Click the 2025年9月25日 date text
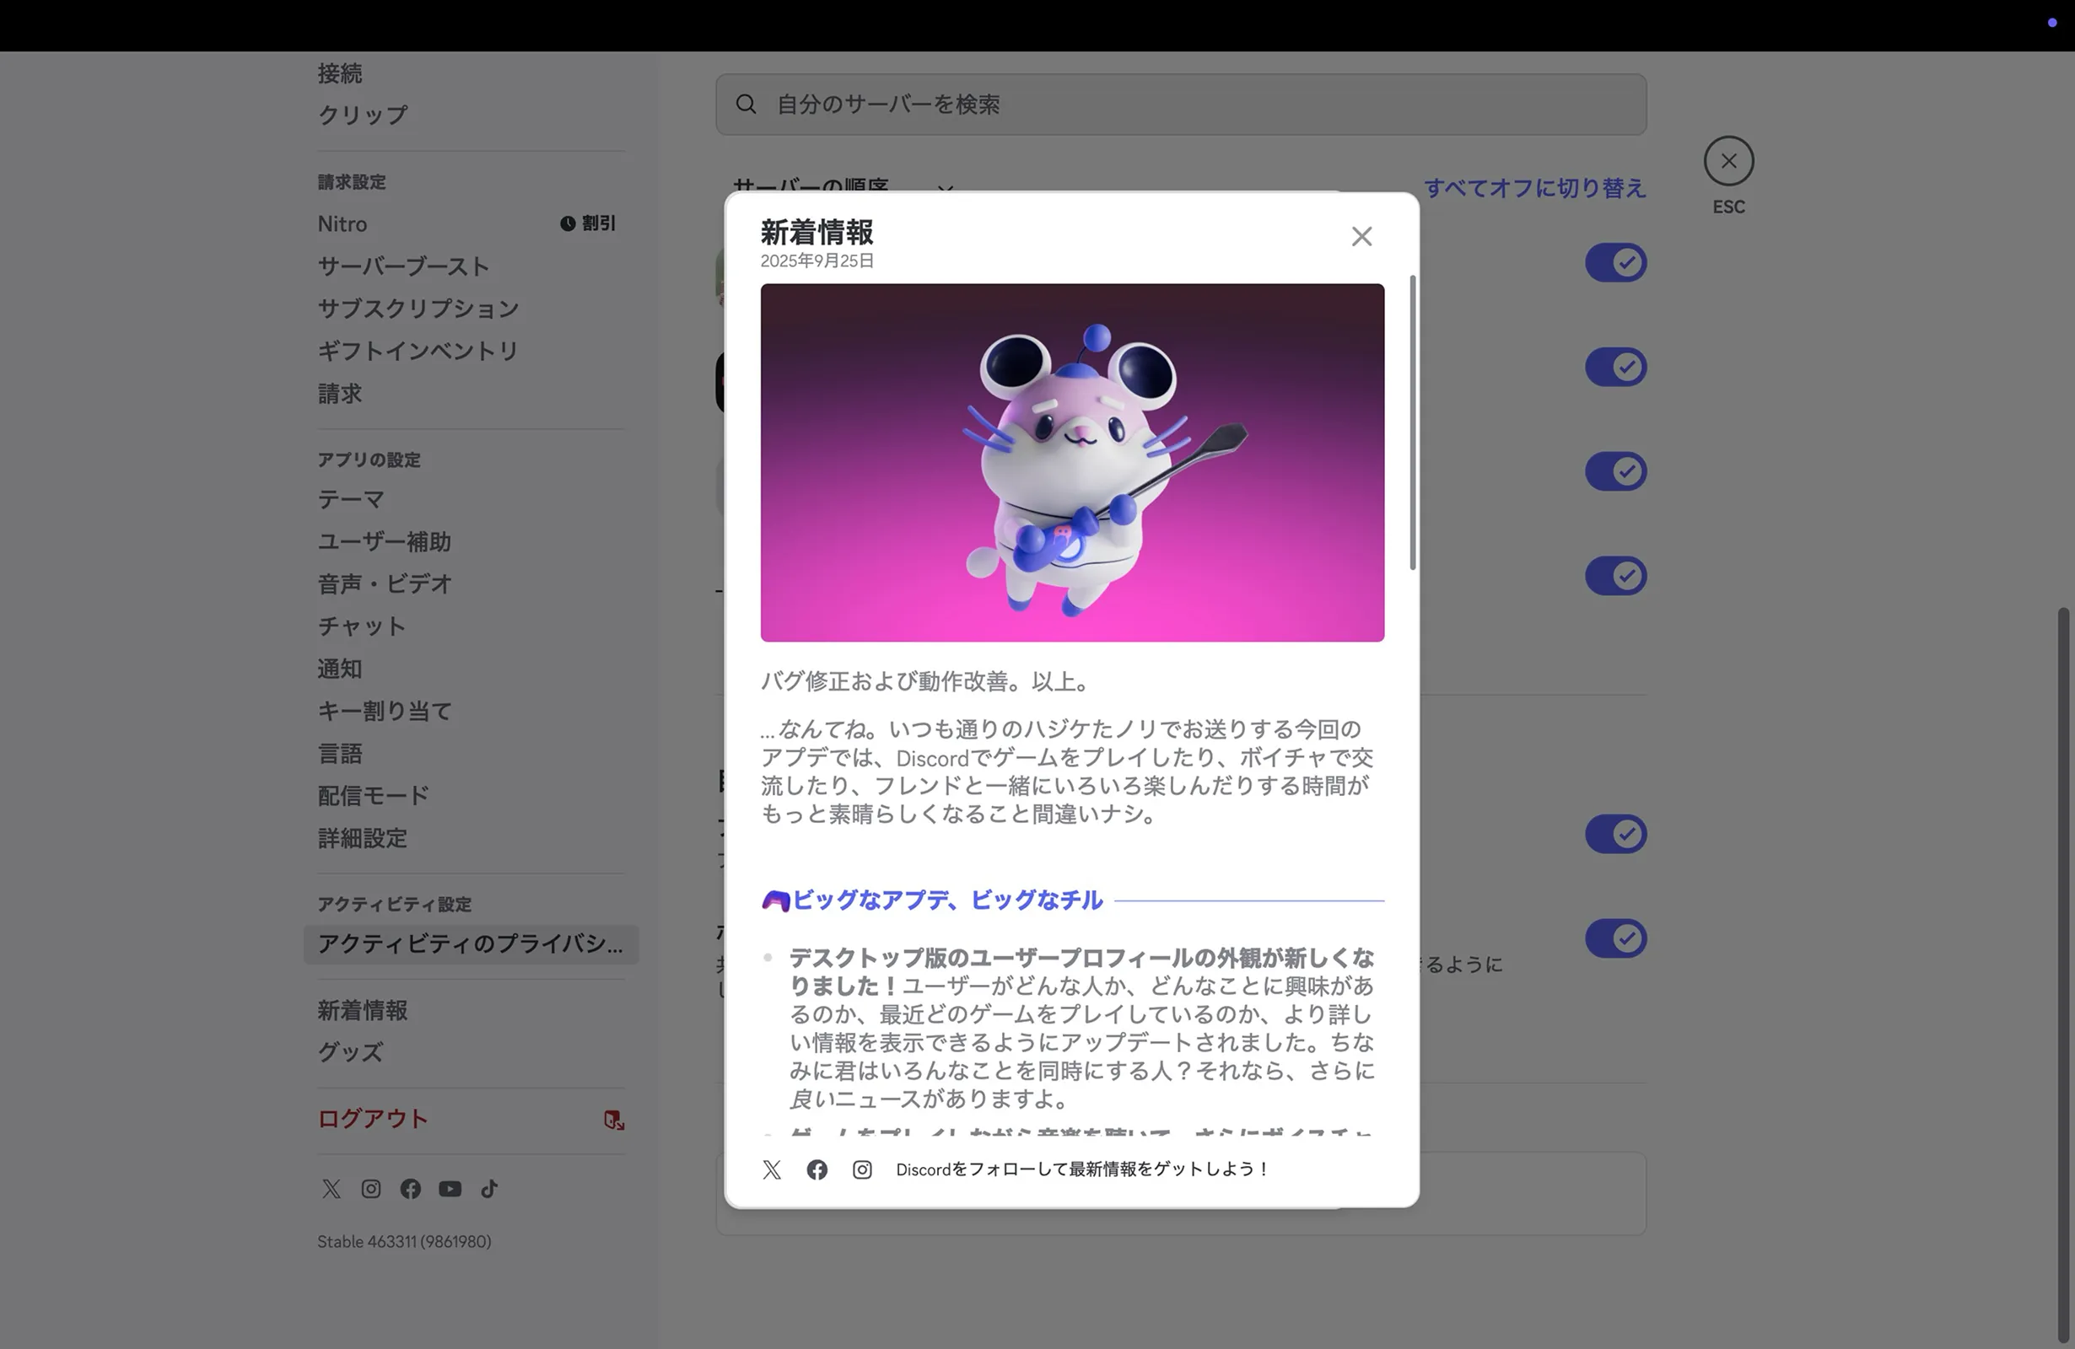The height and width of the screenshot is (1349, 2075). 817,261
